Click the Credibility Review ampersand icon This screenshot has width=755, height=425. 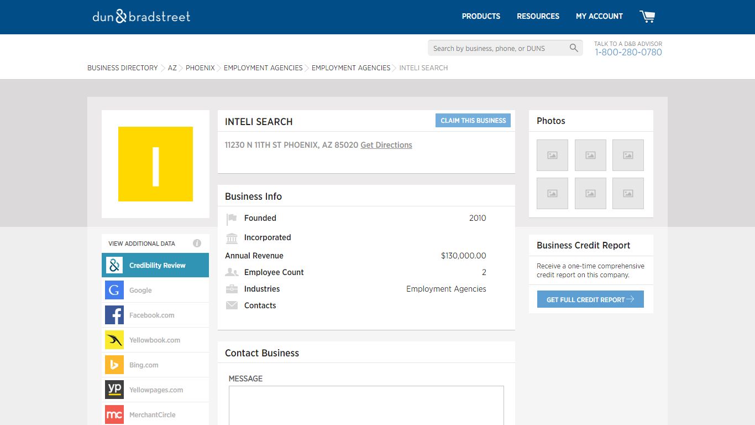(x=114, y=265)
